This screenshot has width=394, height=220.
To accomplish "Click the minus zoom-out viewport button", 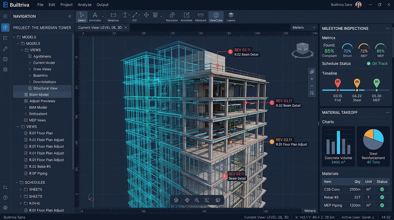I will 312,86.
